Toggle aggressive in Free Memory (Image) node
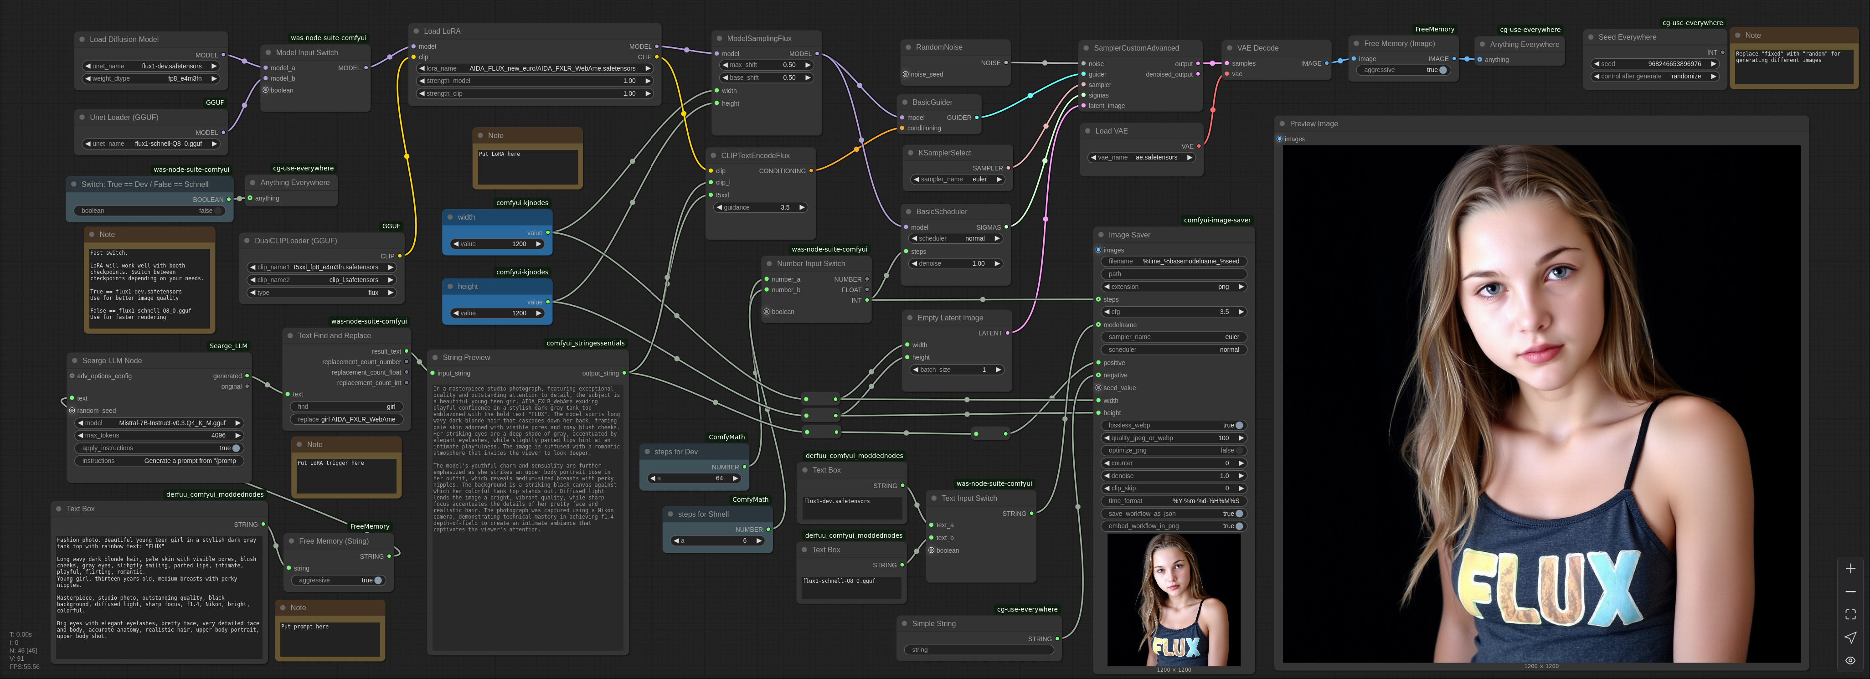 point(1402,70)
